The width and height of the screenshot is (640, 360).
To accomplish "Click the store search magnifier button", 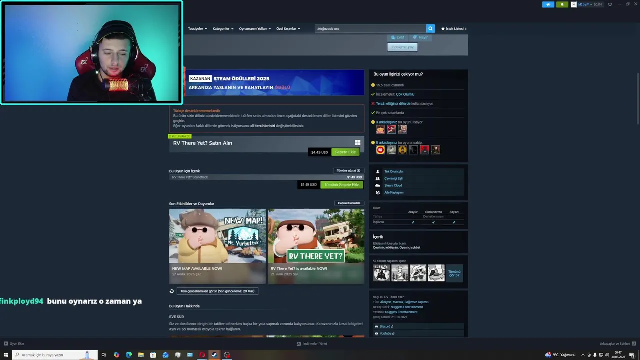I will 430,28.
